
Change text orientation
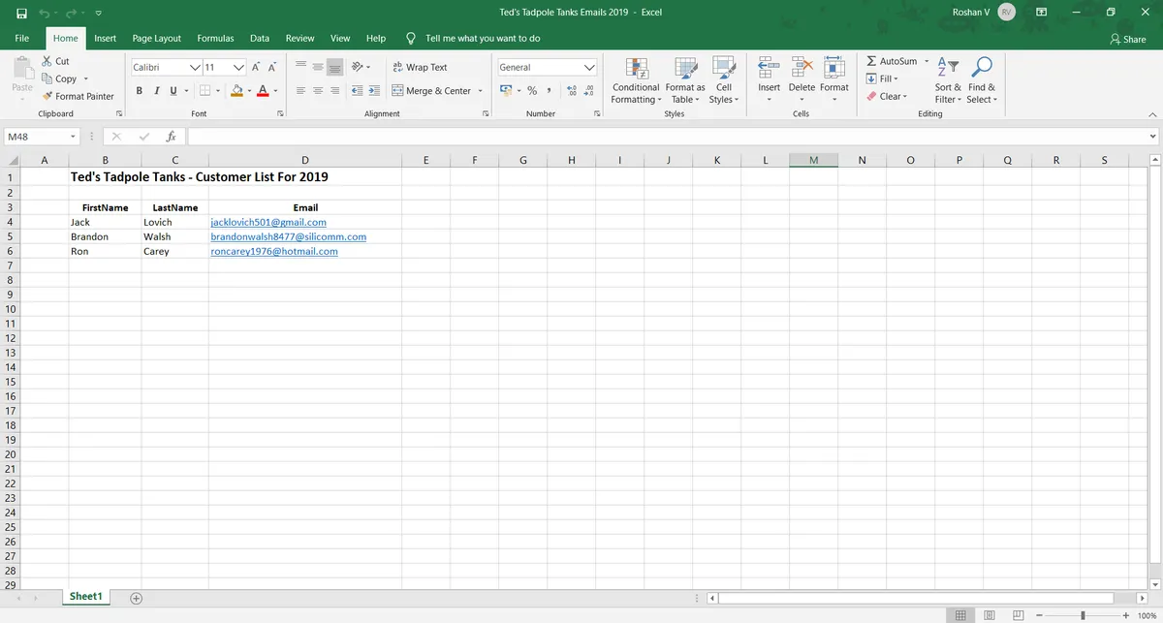(358, 67)
